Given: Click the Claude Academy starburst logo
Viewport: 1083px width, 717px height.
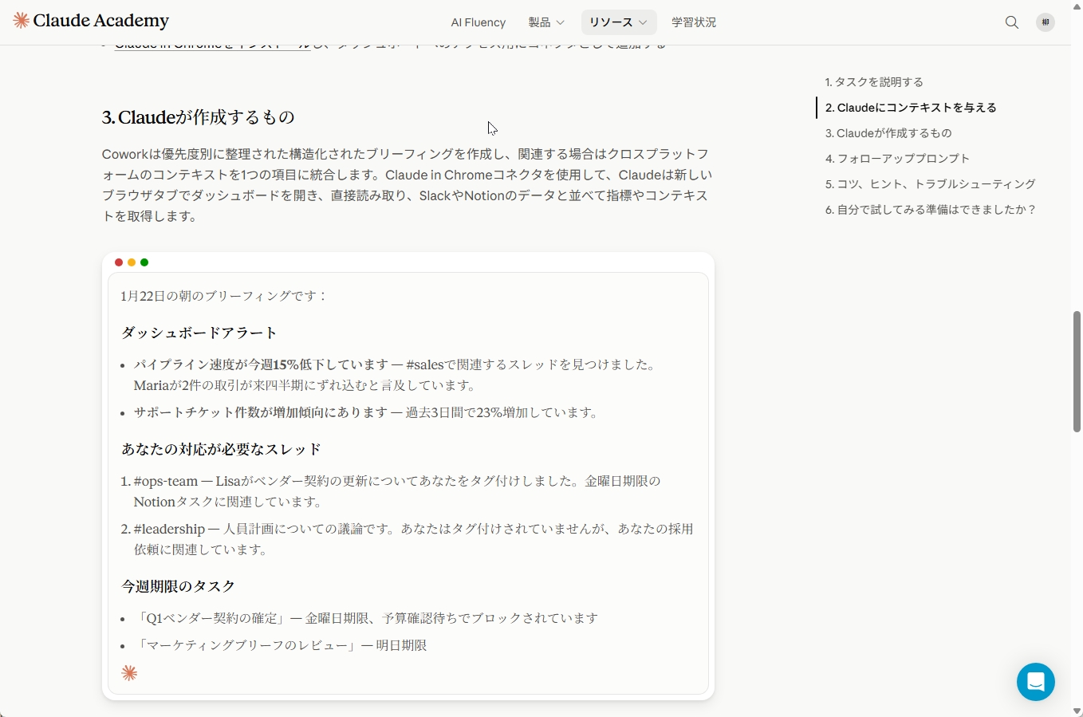Looking at the screenshot, I should pos(22,21).
